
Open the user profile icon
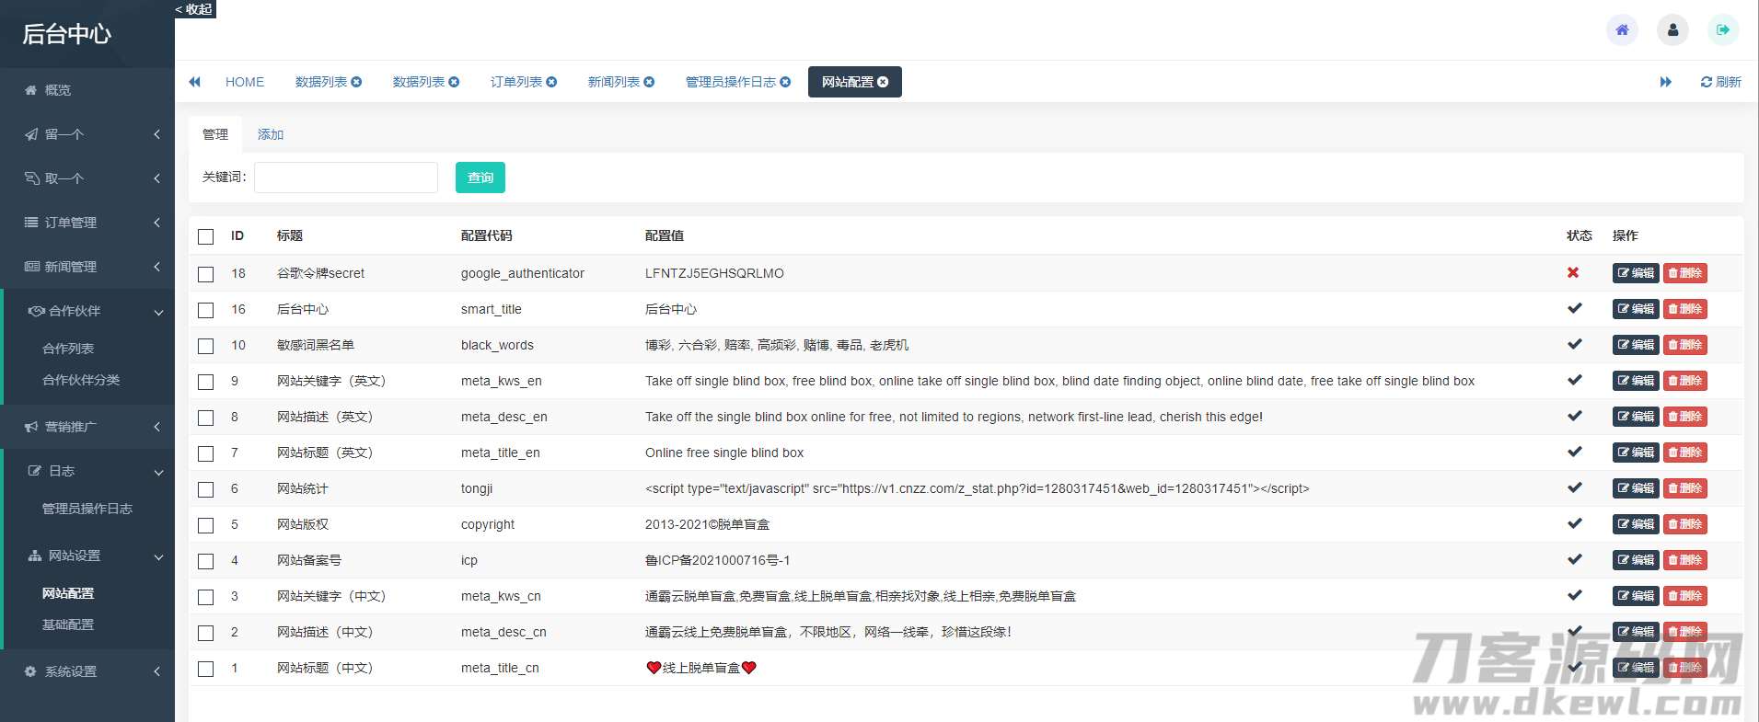click(x=1672, y=30)
